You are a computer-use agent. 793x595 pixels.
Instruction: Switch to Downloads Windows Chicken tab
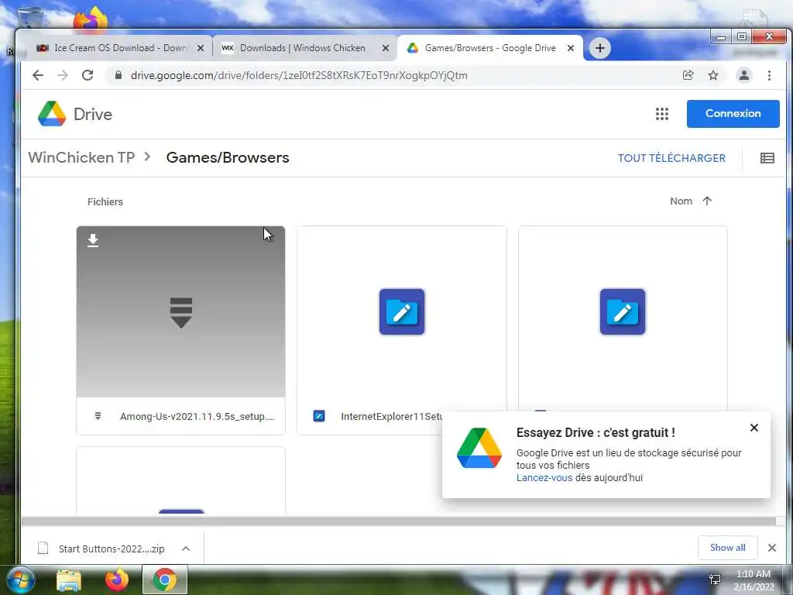point(304,48)
